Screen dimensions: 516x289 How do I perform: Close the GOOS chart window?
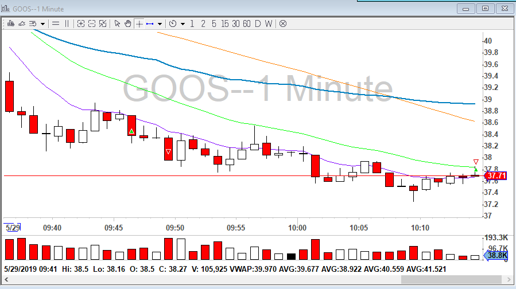tap(505, 9)
